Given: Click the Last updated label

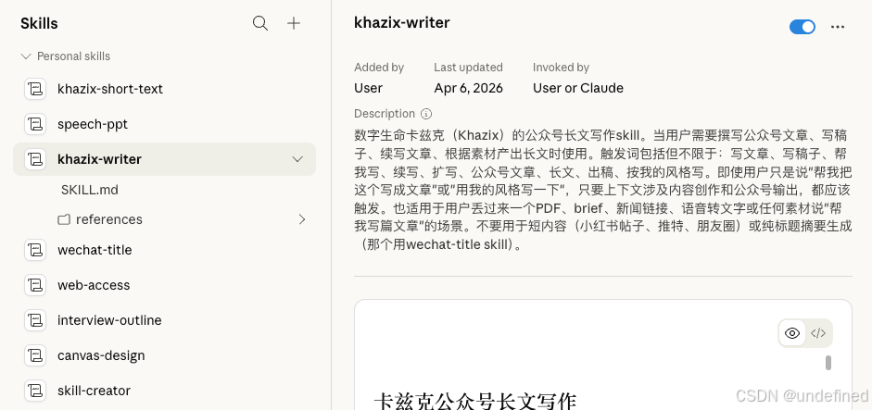Looking at the screenshot, I should [x=468, y=68].
